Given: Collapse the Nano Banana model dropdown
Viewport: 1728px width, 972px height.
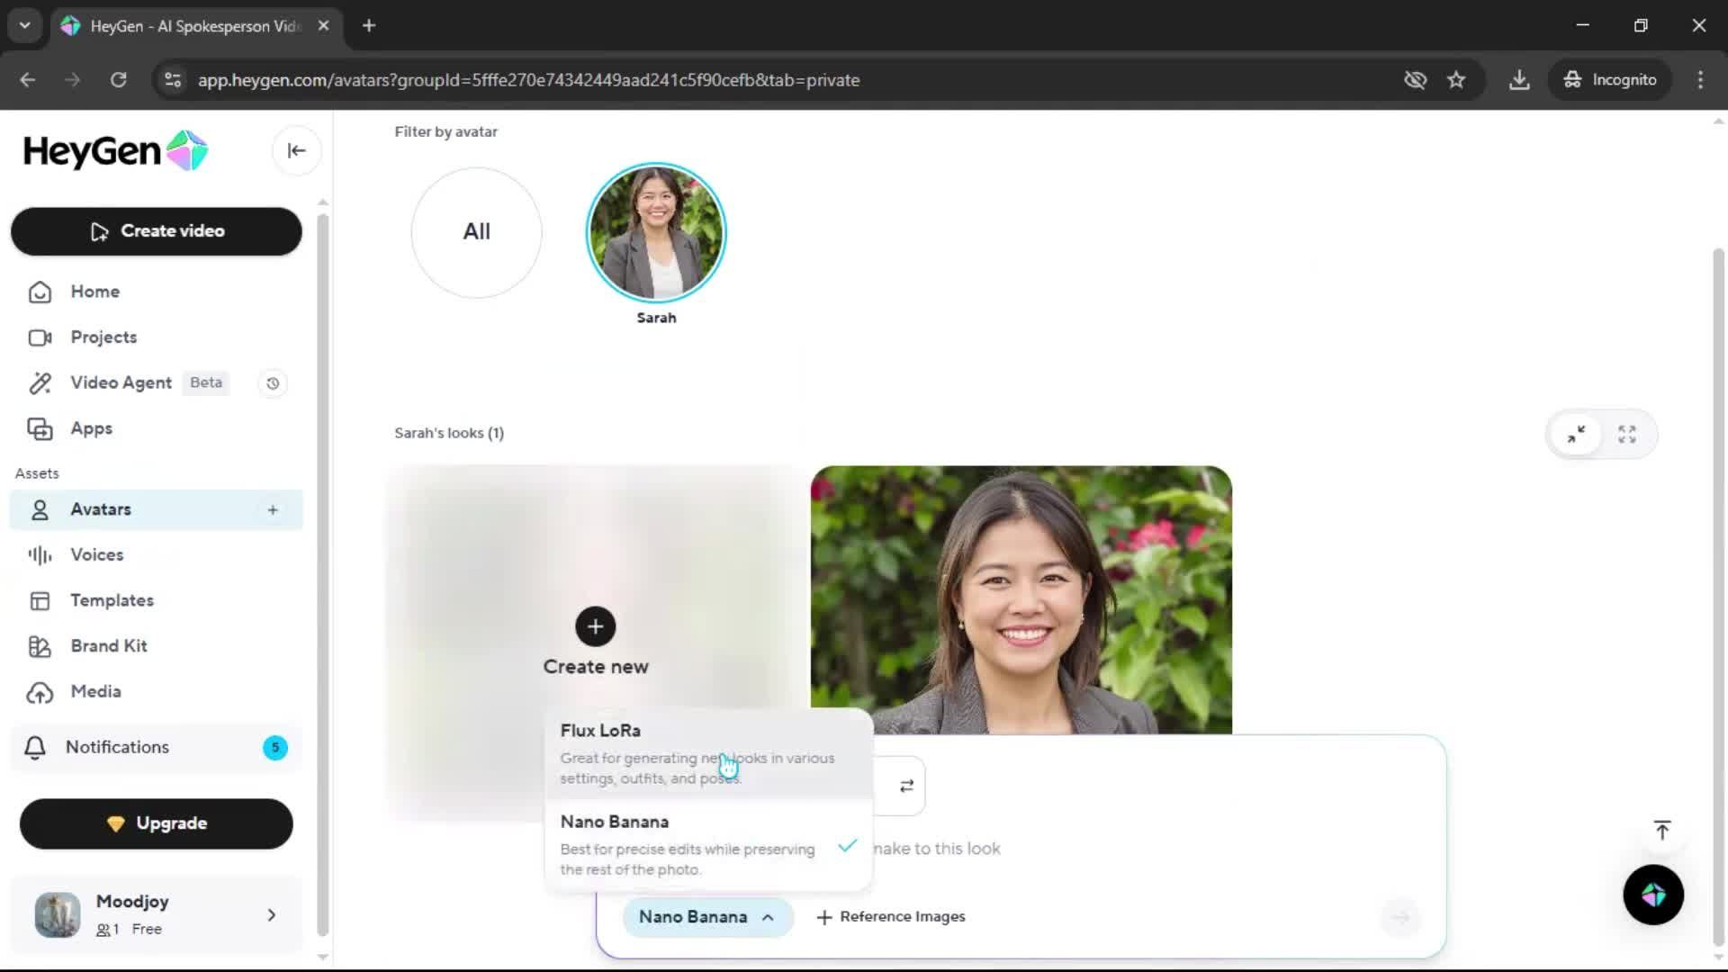Looking at the screenshot, I should (x=707, y=917).
